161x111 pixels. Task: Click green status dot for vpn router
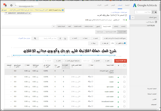[x=118, y=87]
